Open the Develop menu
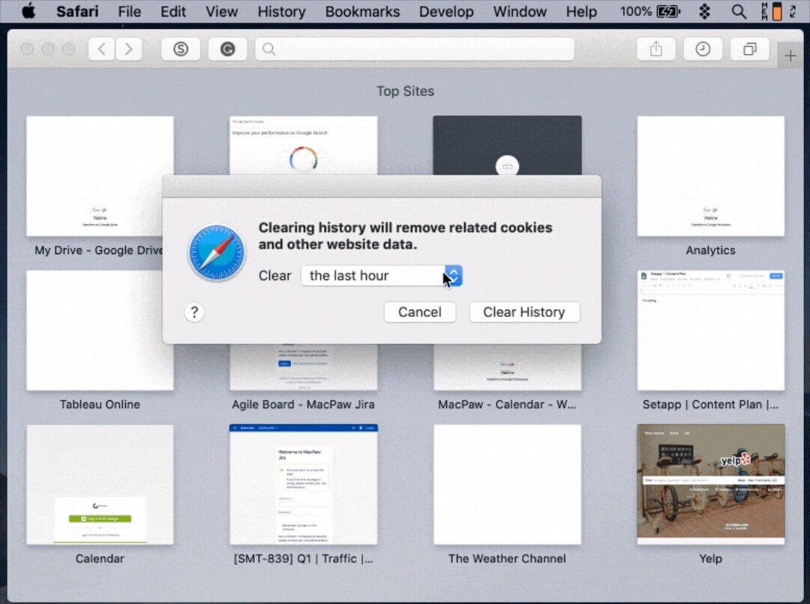 point(446,11)
